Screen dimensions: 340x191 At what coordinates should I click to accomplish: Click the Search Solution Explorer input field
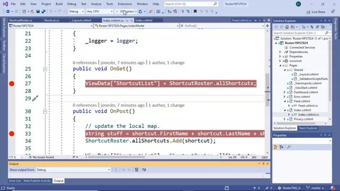coord(299,33)
